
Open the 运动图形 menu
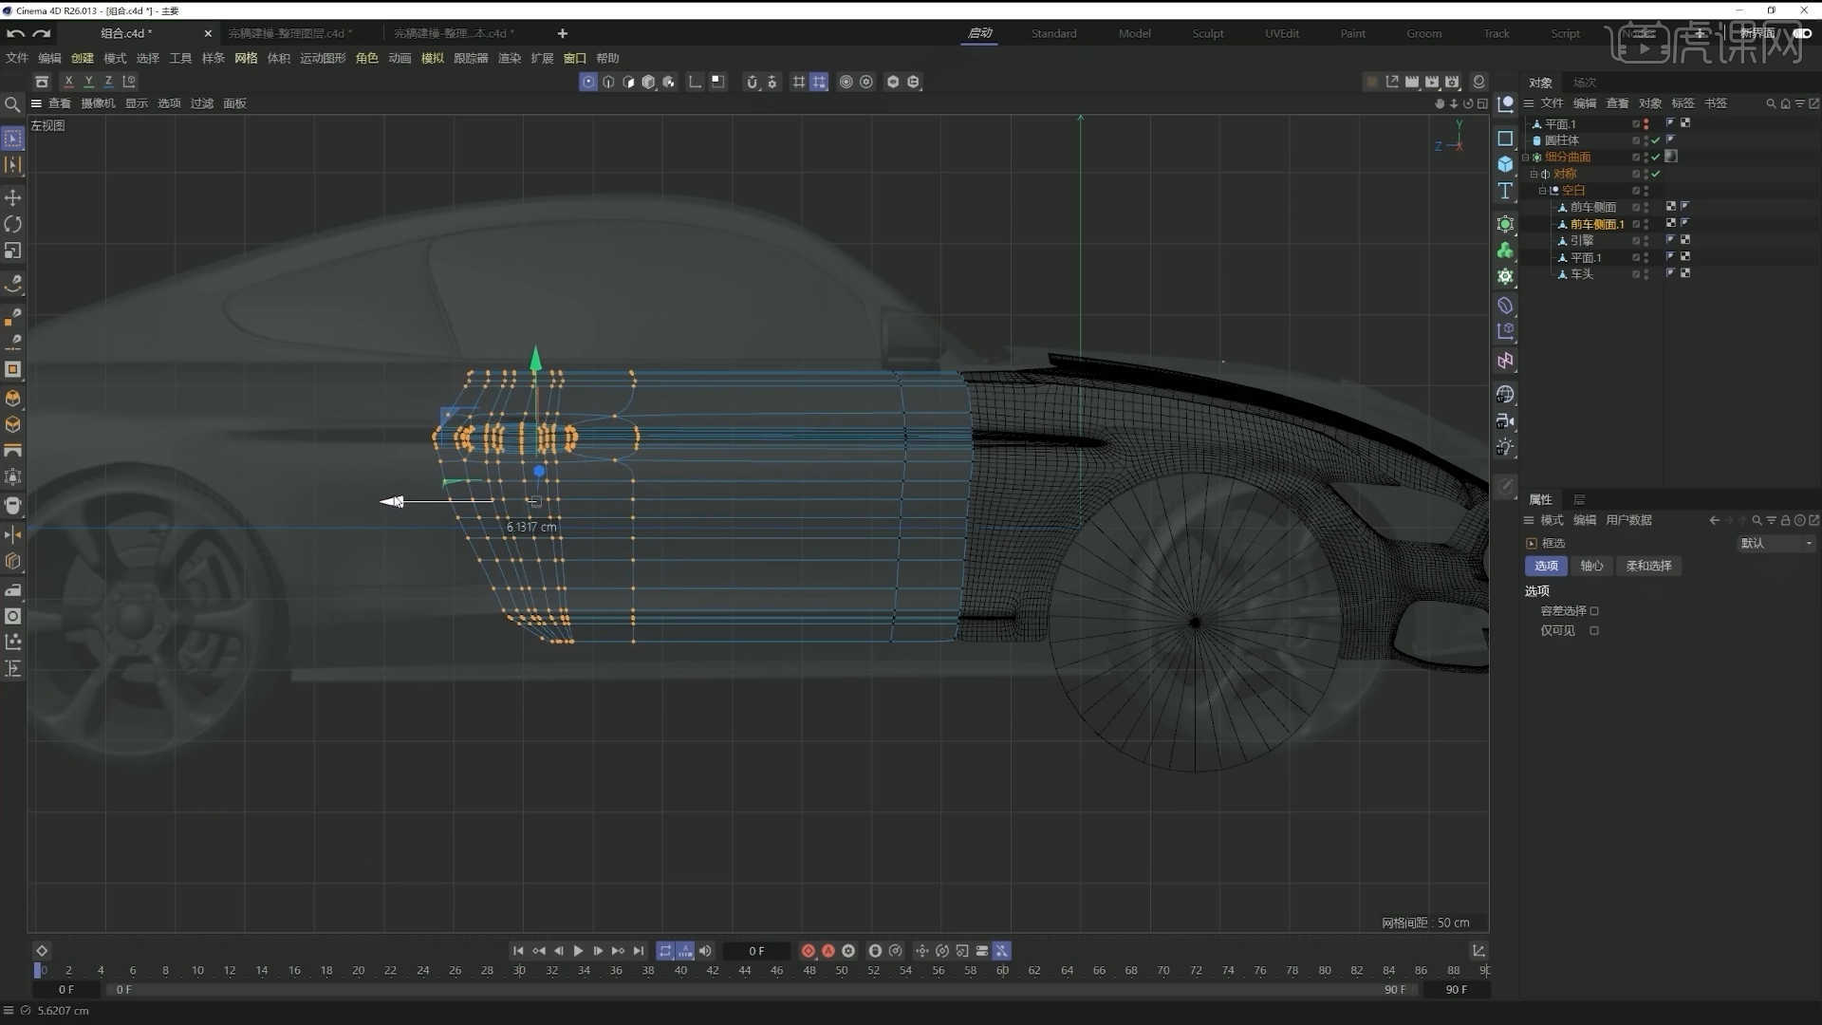[323, 58]
